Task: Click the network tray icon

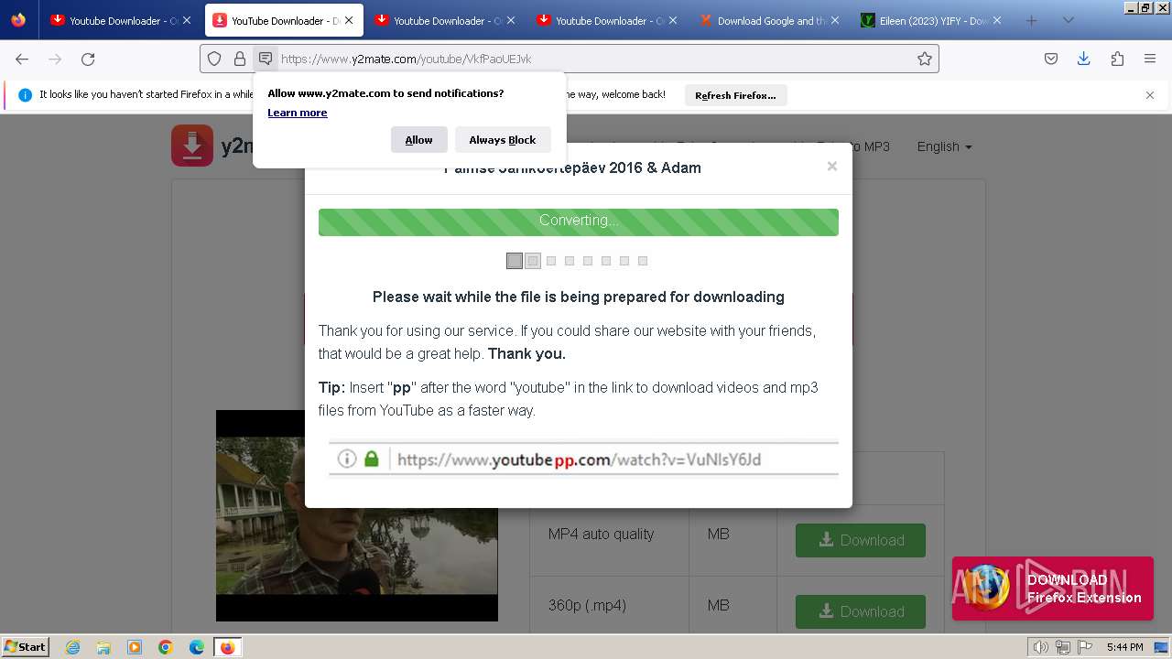Action: (1062, 647)
